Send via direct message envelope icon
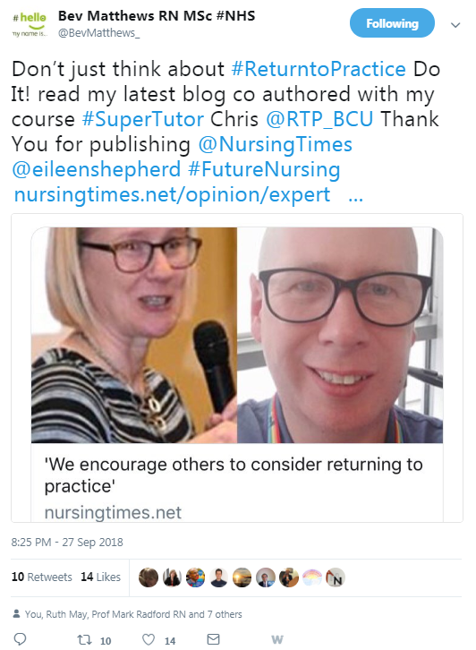Image resolution: width=476 pixels, height=650 pixels. (x=213, y=638)
